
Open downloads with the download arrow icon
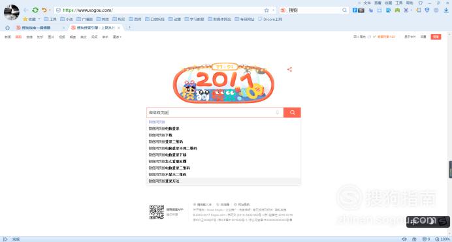point(446,10)
